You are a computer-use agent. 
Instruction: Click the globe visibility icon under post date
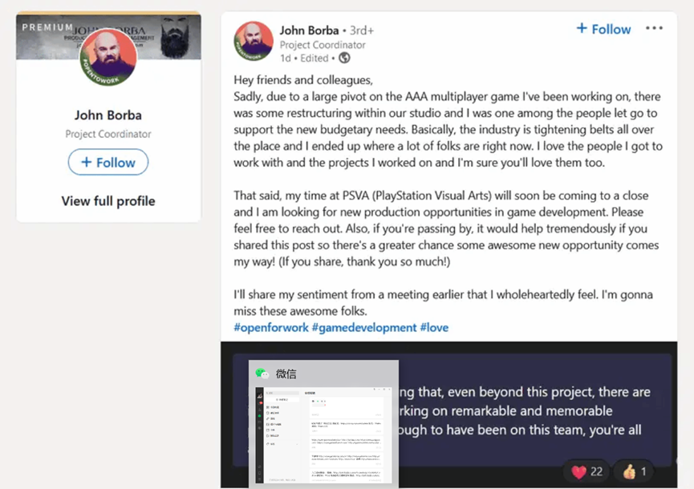point(344,58)
